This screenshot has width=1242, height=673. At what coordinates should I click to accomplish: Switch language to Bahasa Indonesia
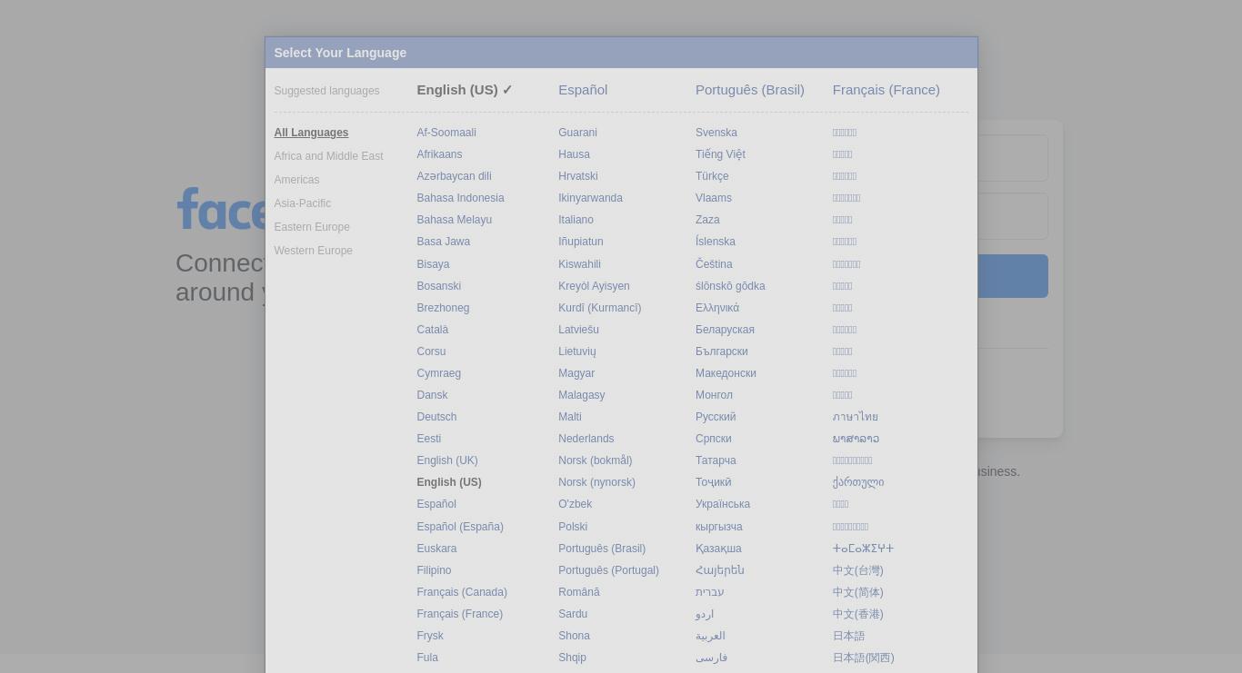tap(460, 198)
